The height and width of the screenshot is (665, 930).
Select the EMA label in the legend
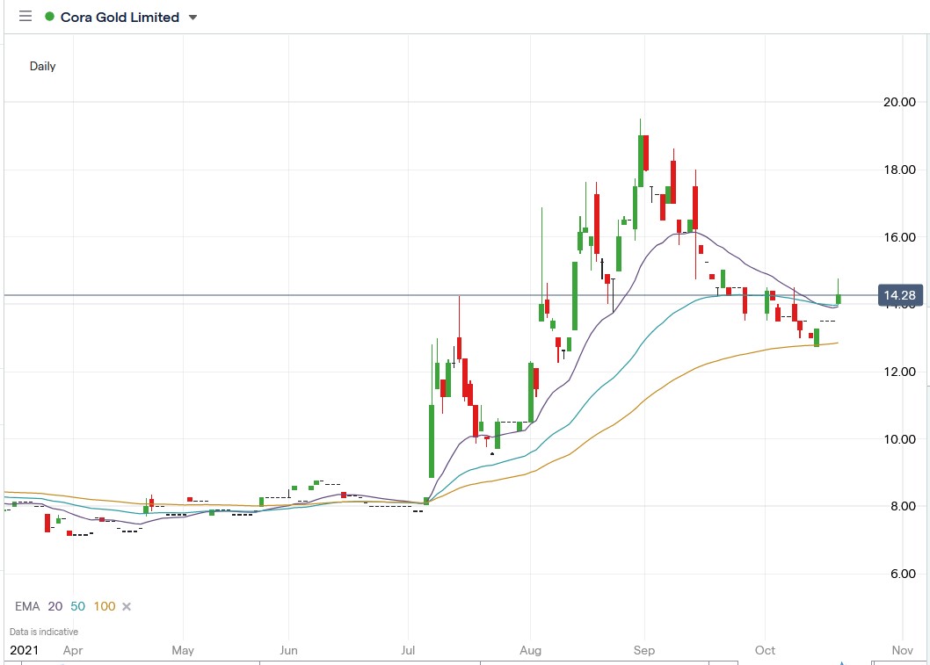tap(27, 606)
